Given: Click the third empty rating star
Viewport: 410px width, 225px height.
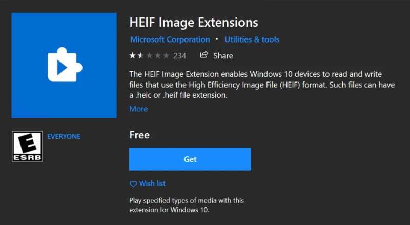Looking at the screenshot, I should click(x=149, y=55).
